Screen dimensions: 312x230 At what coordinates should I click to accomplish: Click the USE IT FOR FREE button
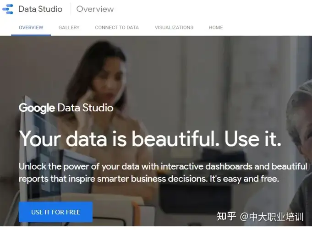click(56, 212)
